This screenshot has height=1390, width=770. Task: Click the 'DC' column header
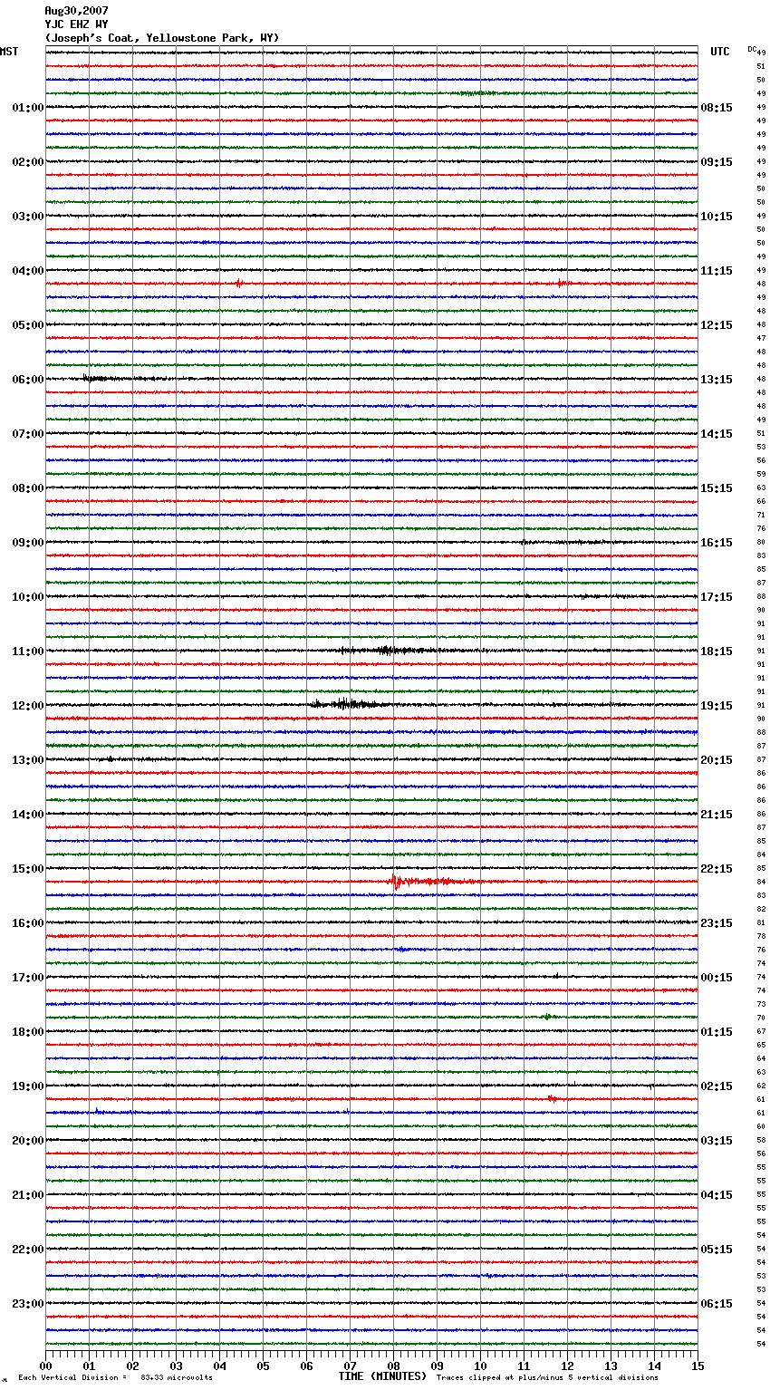click(x=752, y=49)
